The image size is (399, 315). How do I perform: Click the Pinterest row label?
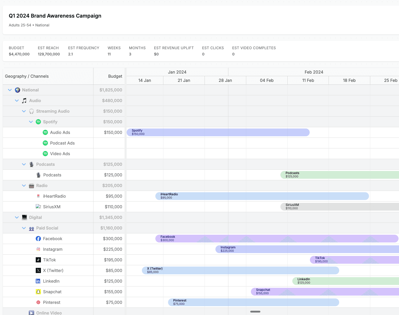(52, 302)
